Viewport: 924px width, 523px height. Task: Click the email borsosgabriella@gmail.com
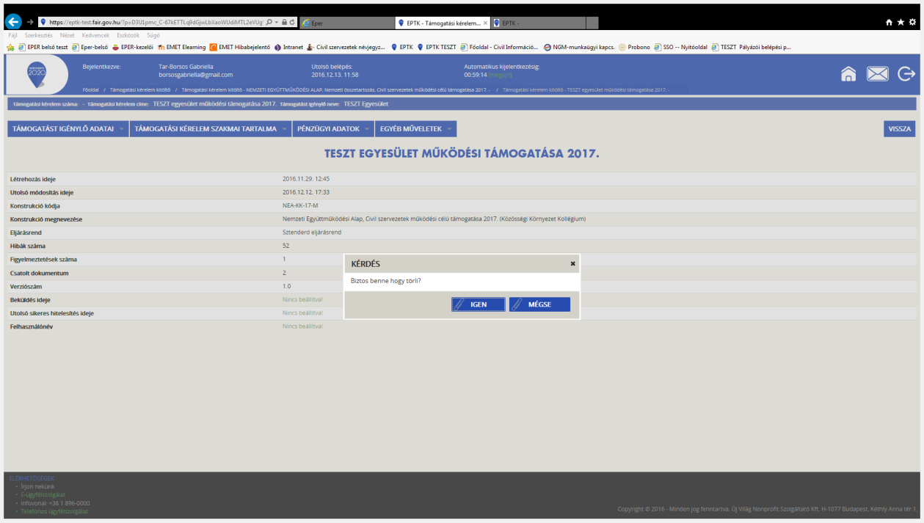[x=195, y=75]
